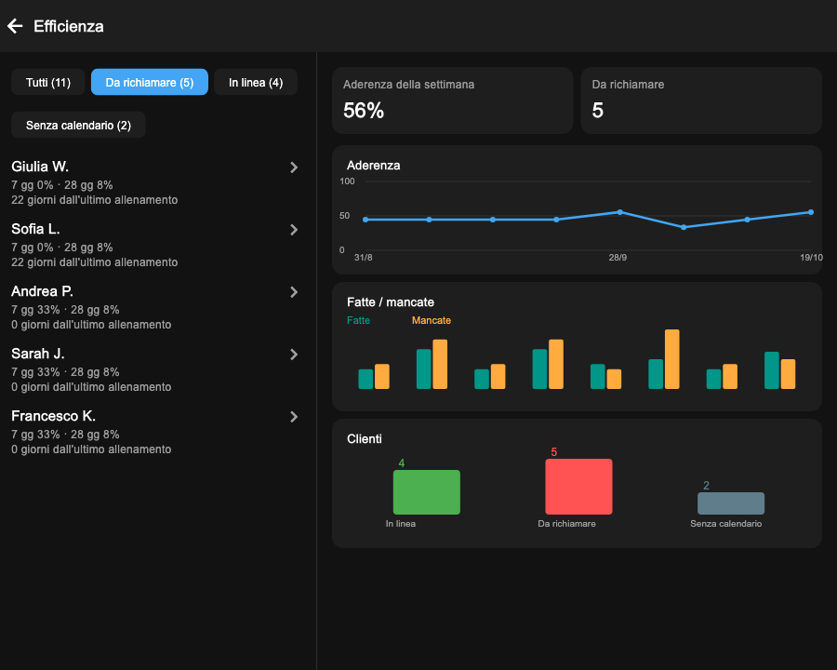This screenshot has height=670, width=837.
Task: Select client name Giulia W.
Action: point(40,167)
